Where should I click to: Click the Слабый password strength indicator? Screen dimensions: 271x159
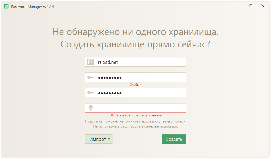coord(135,84)
